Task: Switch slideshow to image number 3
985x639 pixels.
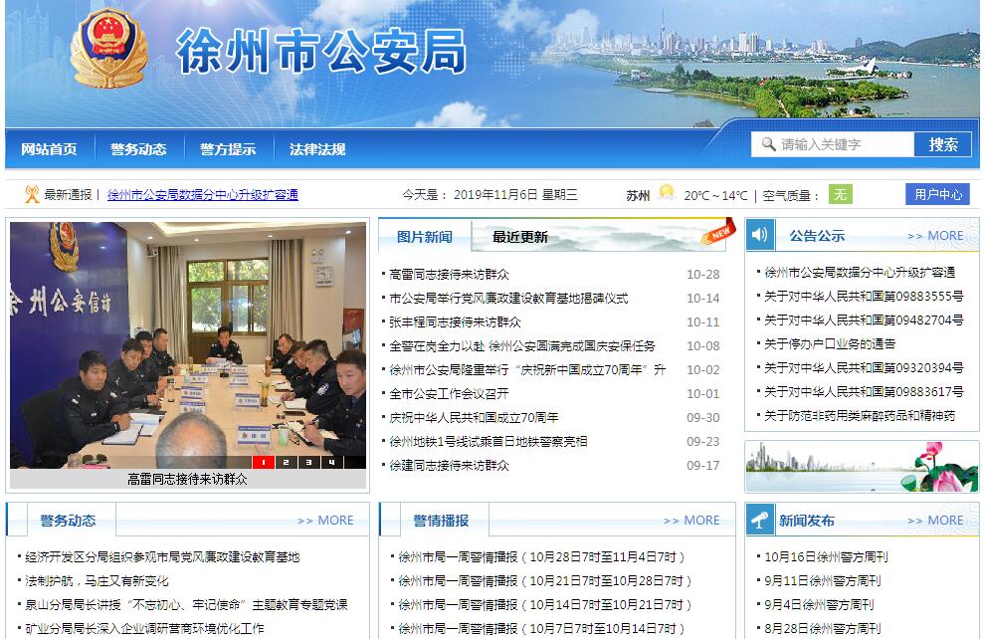Action: pyautogui.click(x=308, y=462)
